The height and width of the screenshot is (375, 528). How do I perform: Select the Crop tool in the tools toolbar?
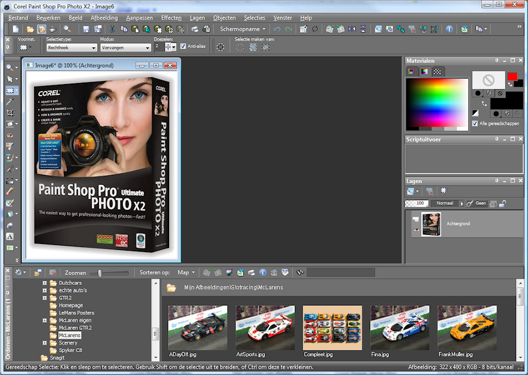tap(10, 112)
